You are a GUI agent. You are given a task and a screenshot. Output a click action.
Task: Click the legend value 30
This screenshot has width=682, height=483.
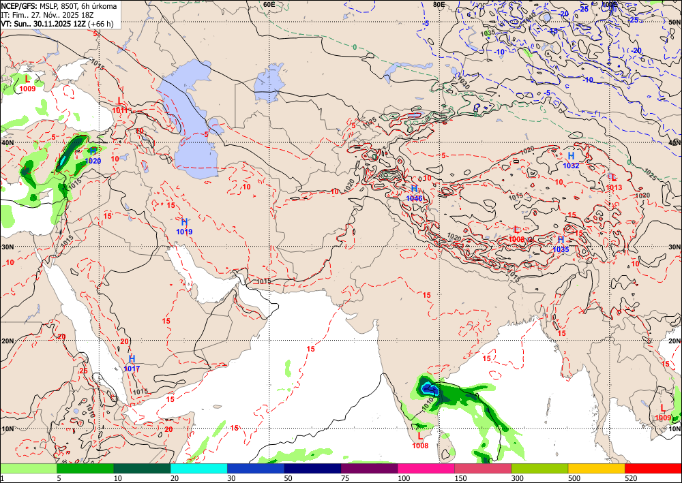click(231, 479)
